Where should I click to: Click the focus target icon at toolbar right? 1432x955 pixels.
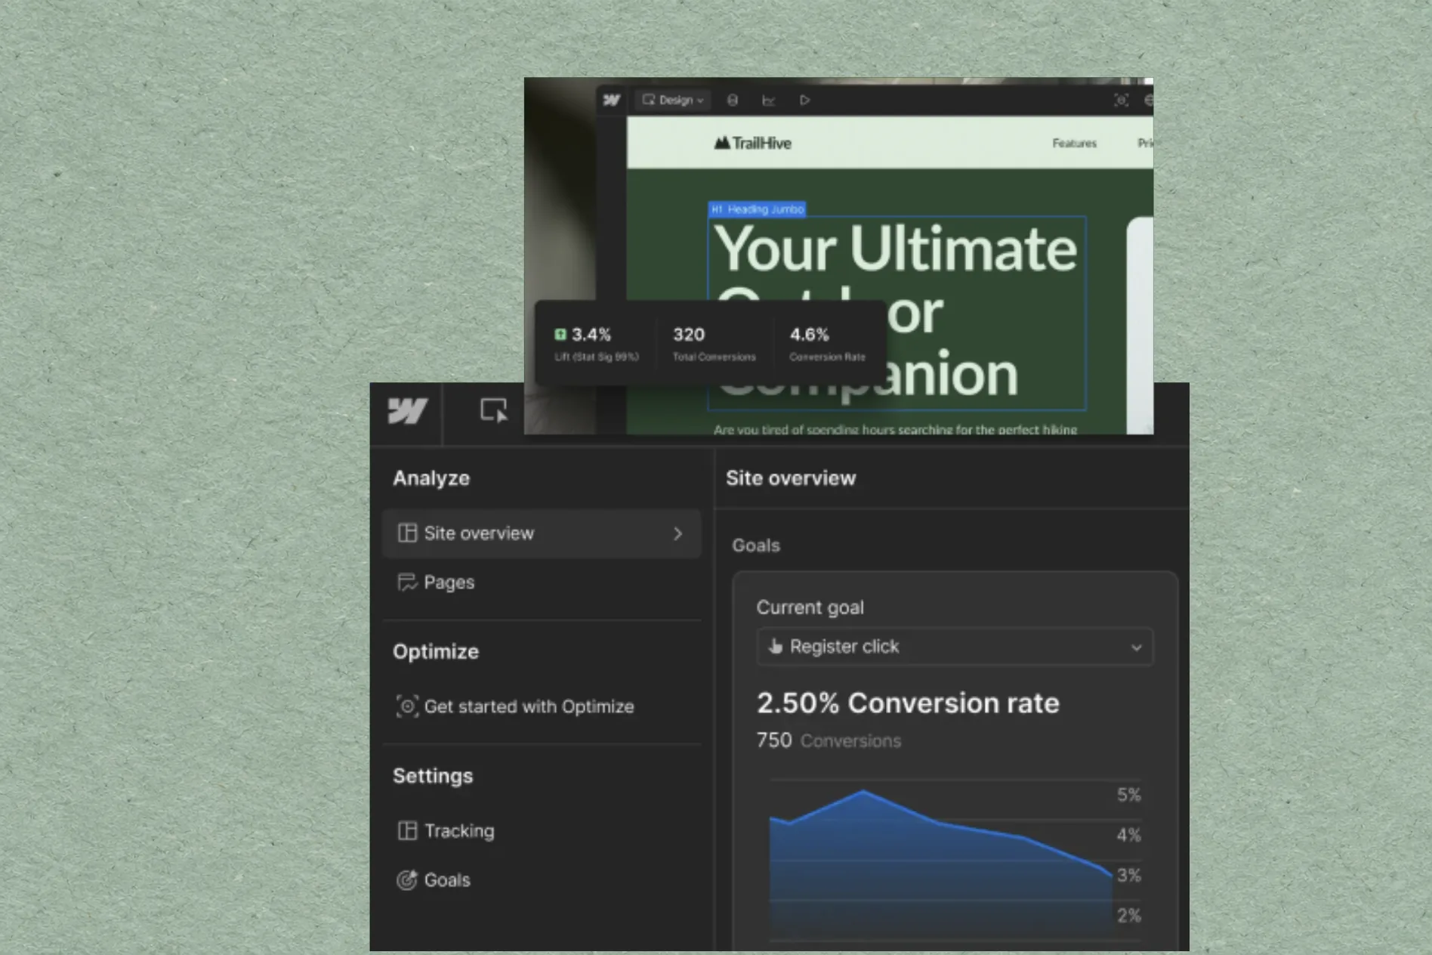1121,100
